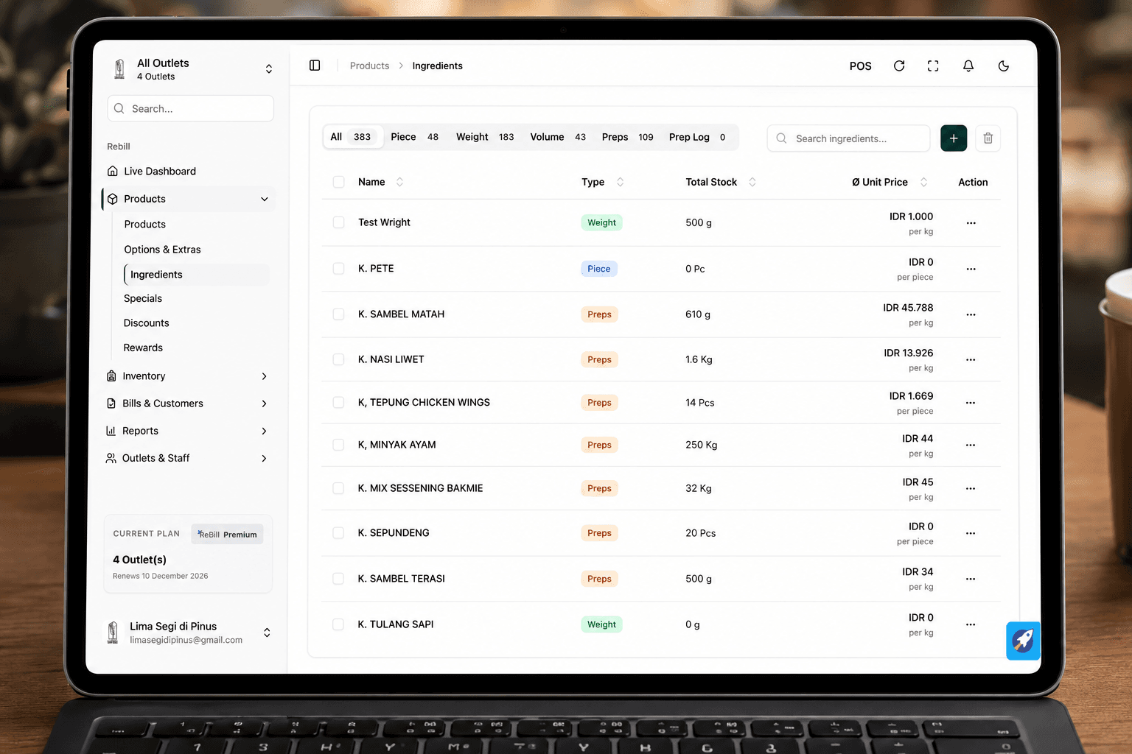Open Discounts in sidebar
Image resolution: width=1132 pixels, height=754 pixels.
pyautogui.click(x=146, y=323)
